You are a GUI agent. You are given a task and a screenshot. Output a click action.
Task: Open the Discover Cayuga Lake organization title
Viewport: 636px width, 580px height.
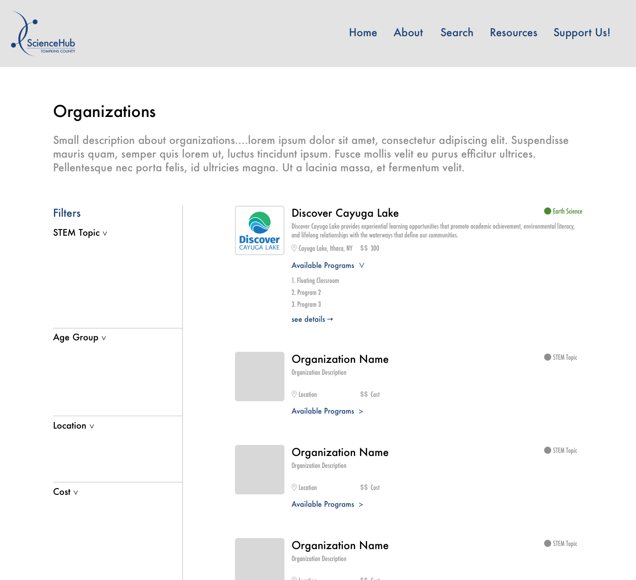tap(345, 213)
